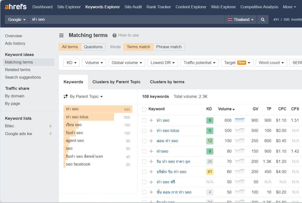Switch to Clusters by terms tab
This screenshot has height=203, width=302.
click(x=167, y=82)
